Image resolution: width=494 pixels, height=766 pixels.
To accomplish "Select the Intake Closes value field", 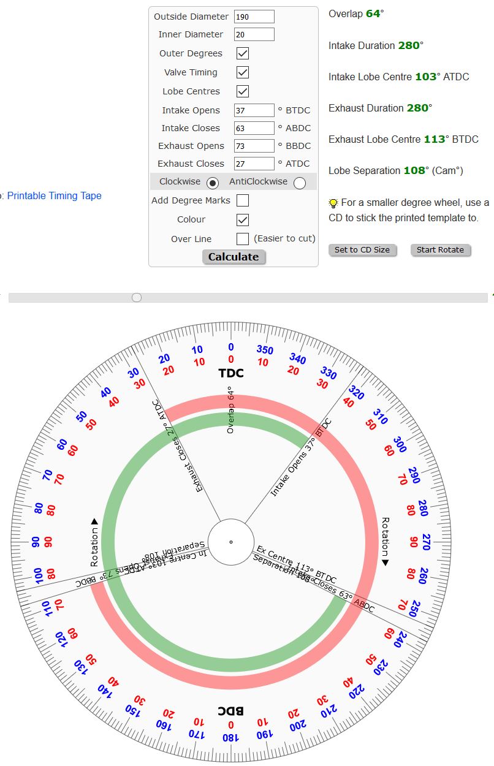I will click(254, 128).
